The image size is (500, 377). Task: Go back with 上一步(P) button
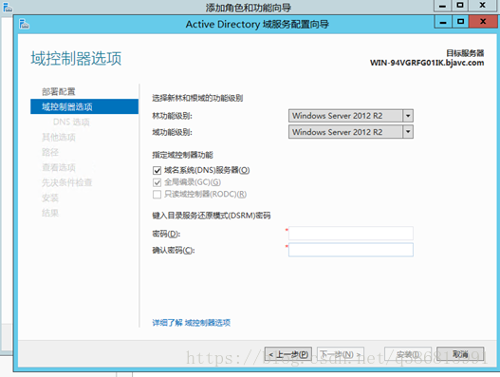288,354
